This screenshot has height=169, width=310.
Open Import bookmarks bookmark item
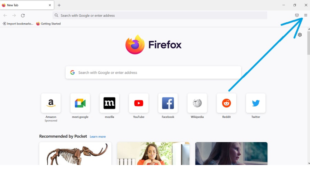(x=18, y=24)
